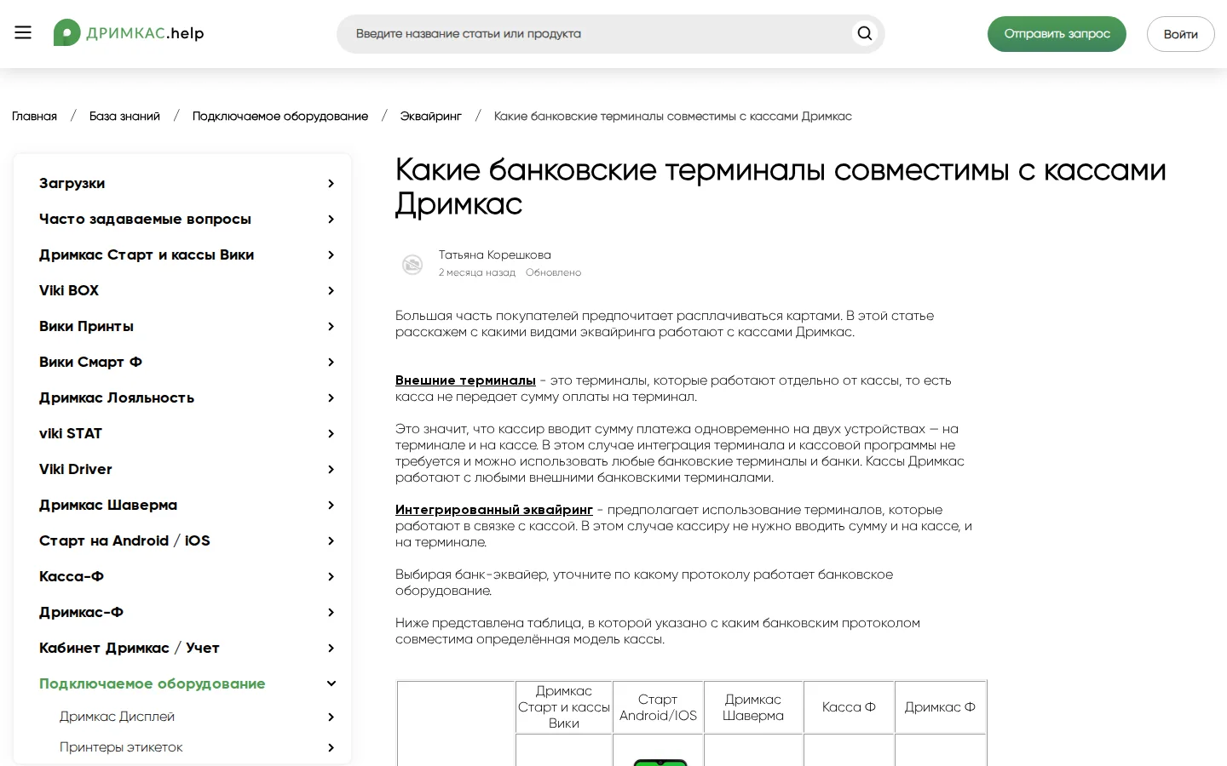Click the table header Касса Ф
Screen dimensions: 1227x766
tap(849, 707)
